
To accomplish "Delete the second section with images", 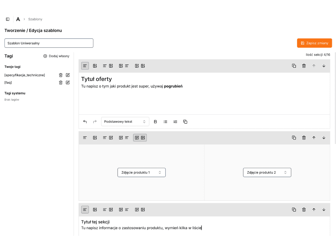I will click(304, 138).
